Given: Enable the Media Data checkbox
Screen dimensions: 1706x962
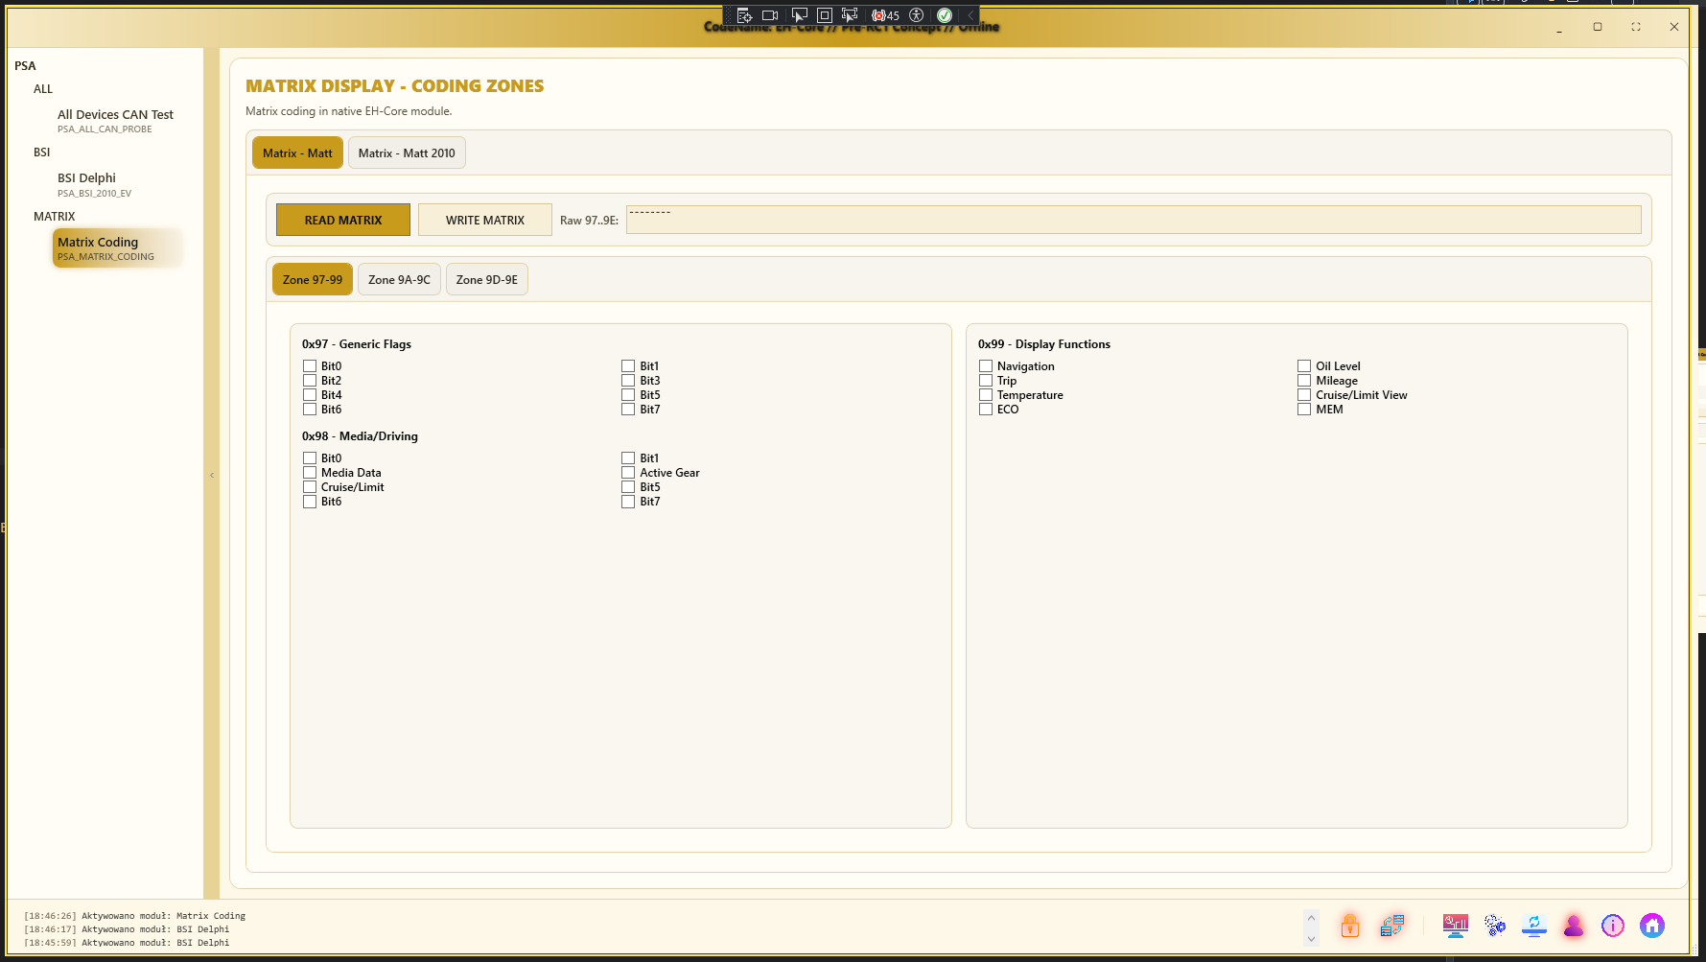Looking at the screenshot, I should (310, 473).
